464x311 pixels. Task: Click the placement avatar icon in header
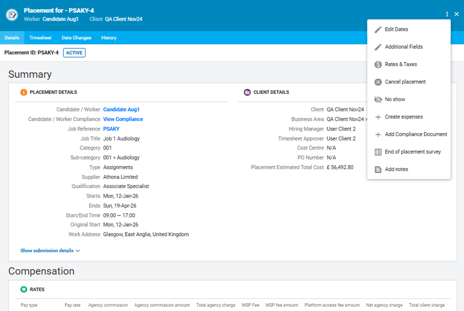pos(12,14)
